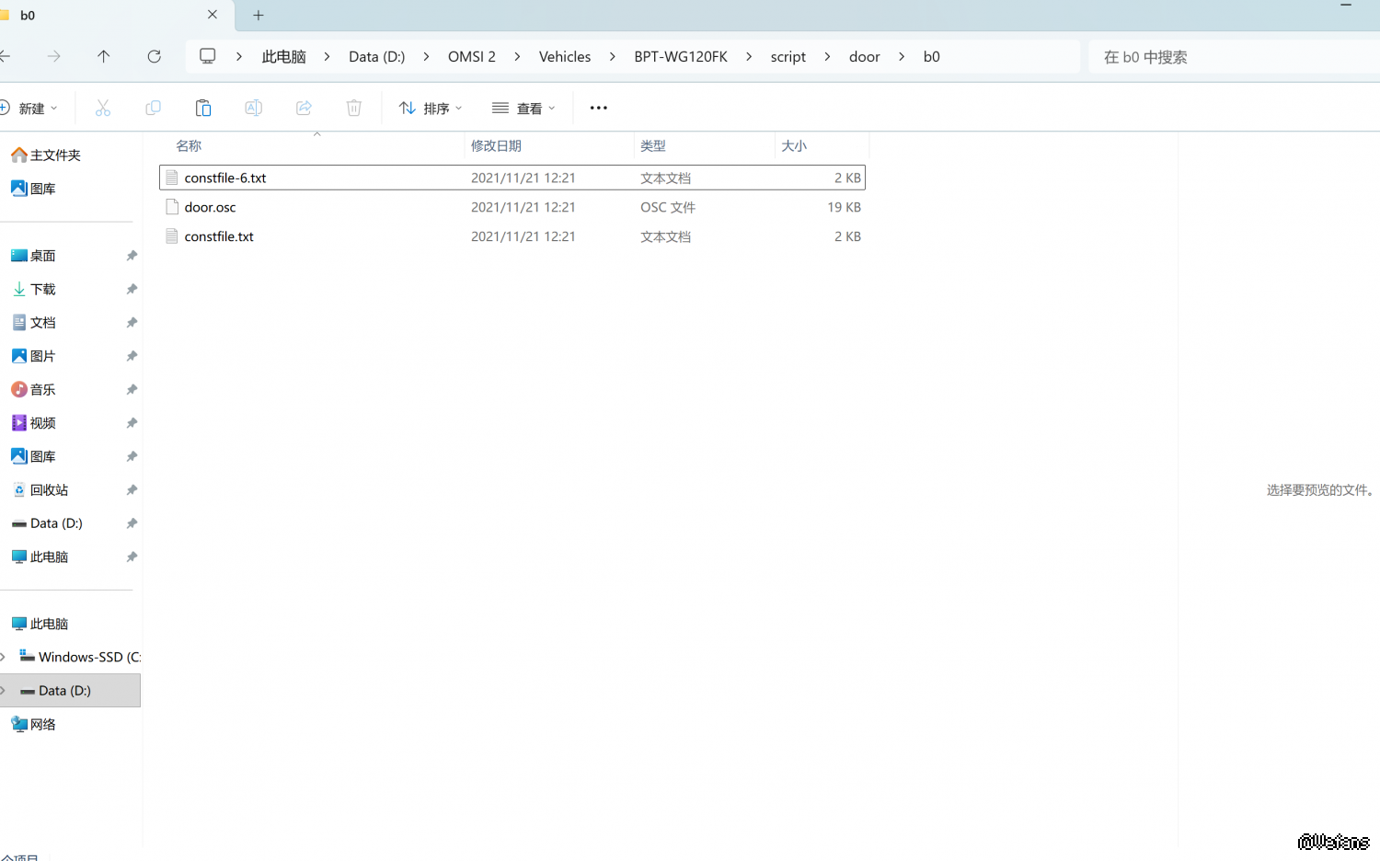
Task: Select the door.osc file
Action: point(211,208)
